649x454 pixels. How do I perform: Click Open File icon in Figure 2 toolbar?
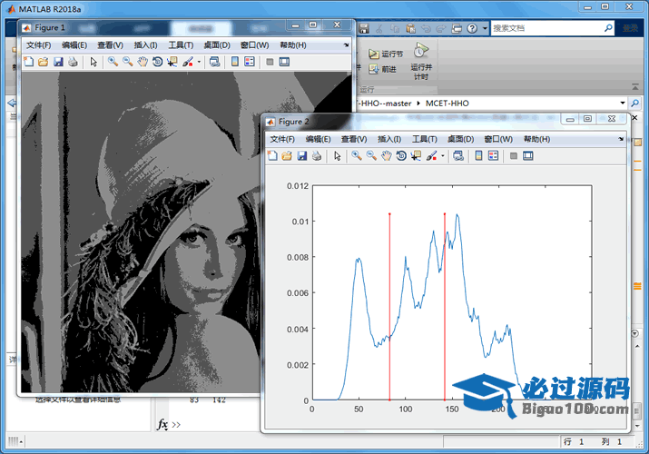click(x=288, y=156)
